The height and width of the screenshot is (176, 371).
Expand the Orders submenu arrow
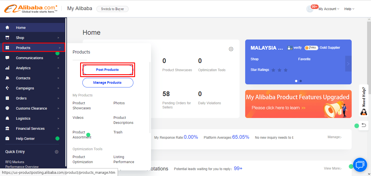pyautogui.click(x=58, y=98)
